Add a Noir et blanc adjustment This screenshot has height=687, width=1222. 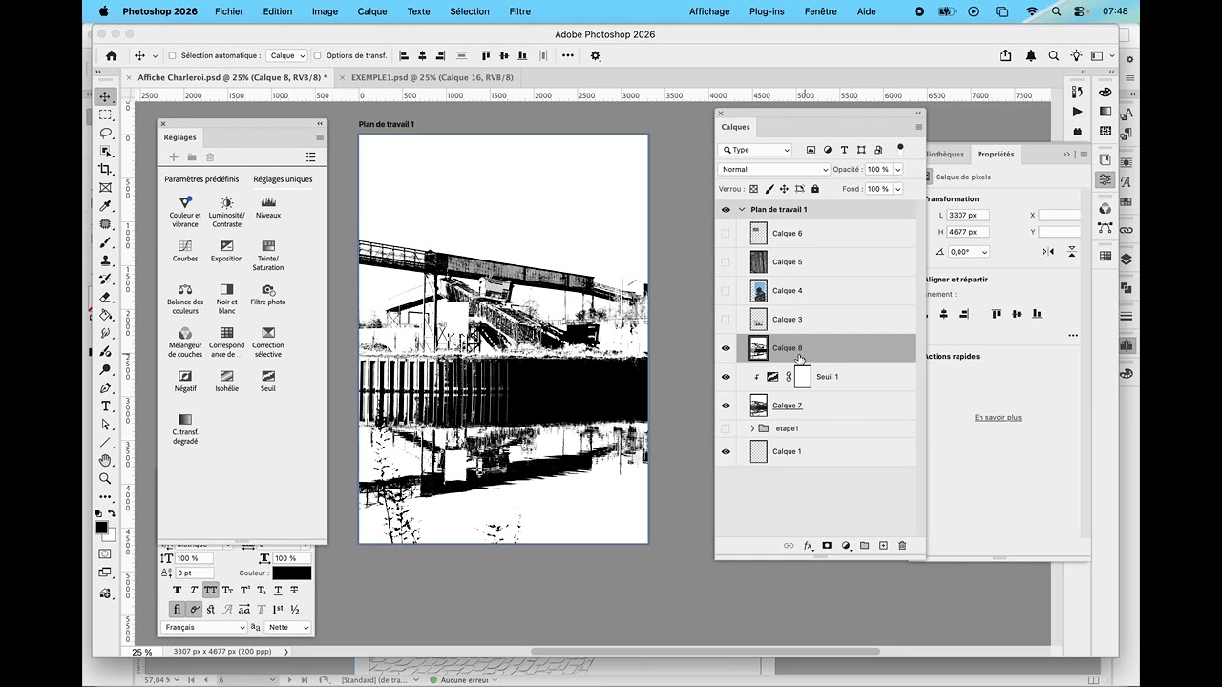coord(226,299)
